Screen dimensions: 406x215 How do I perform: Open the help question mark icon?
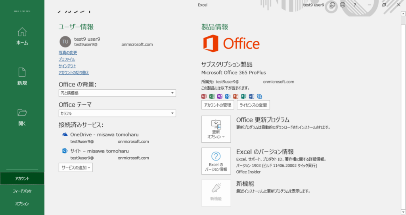tap(355, 5)
